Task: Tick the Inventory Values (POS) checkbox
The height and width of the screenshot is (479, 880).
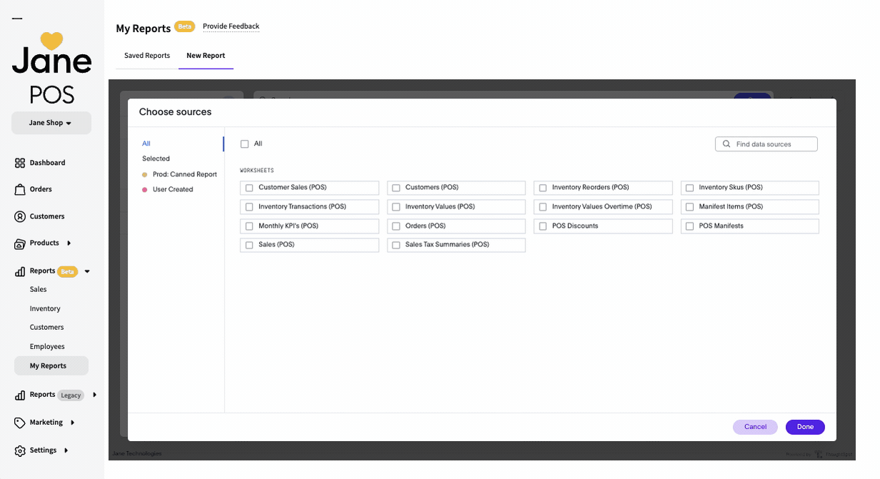Action: pyautogui.click(x=396, y=207)
